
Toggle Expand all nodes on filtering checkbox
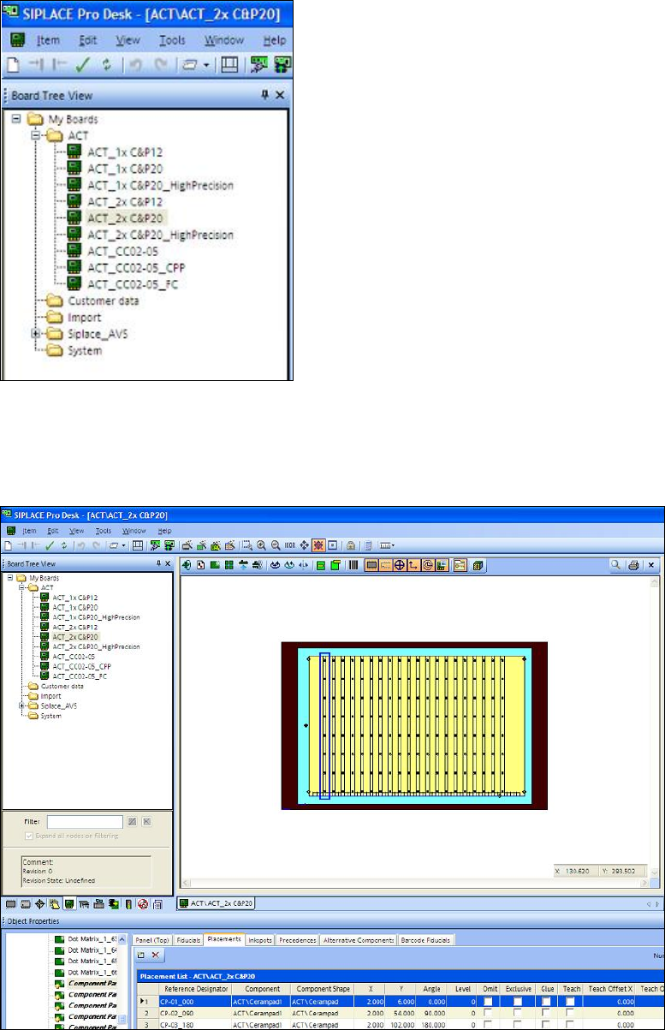[28, 835]
